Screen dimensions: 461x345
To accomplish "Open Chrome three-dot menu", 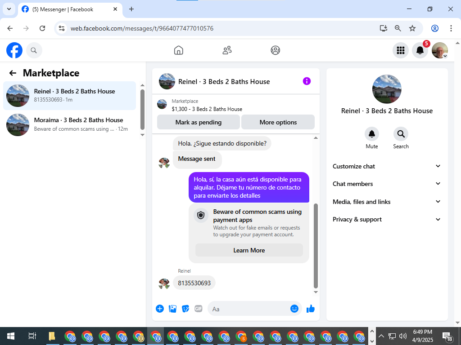I will [451, 28].
